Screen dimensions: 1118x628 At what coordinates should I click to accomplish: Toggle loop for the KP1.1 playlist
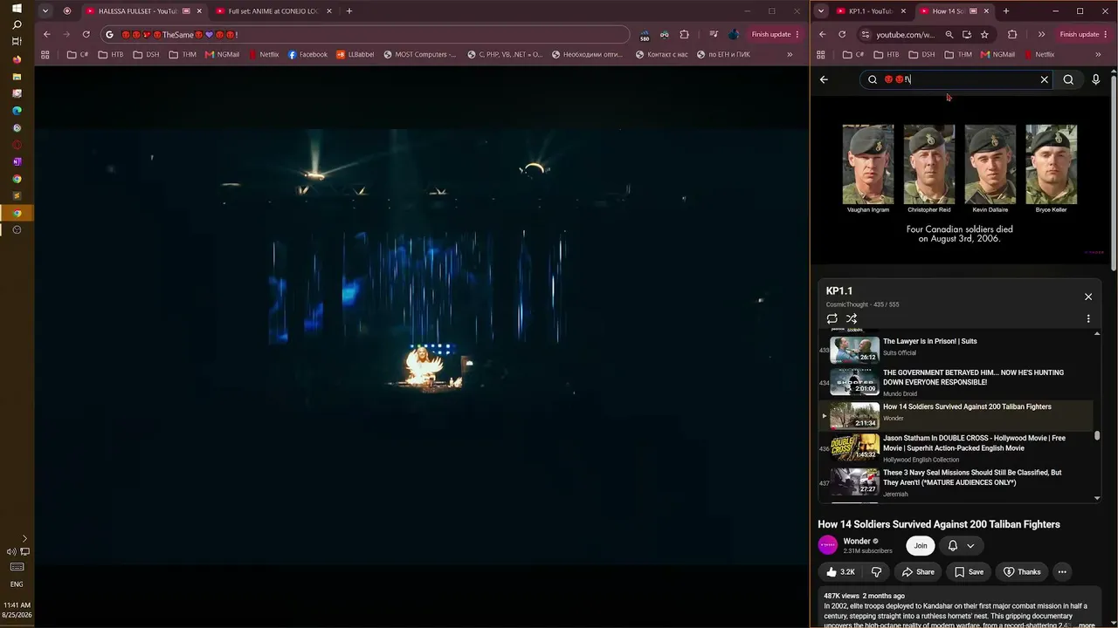click(832, 319)
